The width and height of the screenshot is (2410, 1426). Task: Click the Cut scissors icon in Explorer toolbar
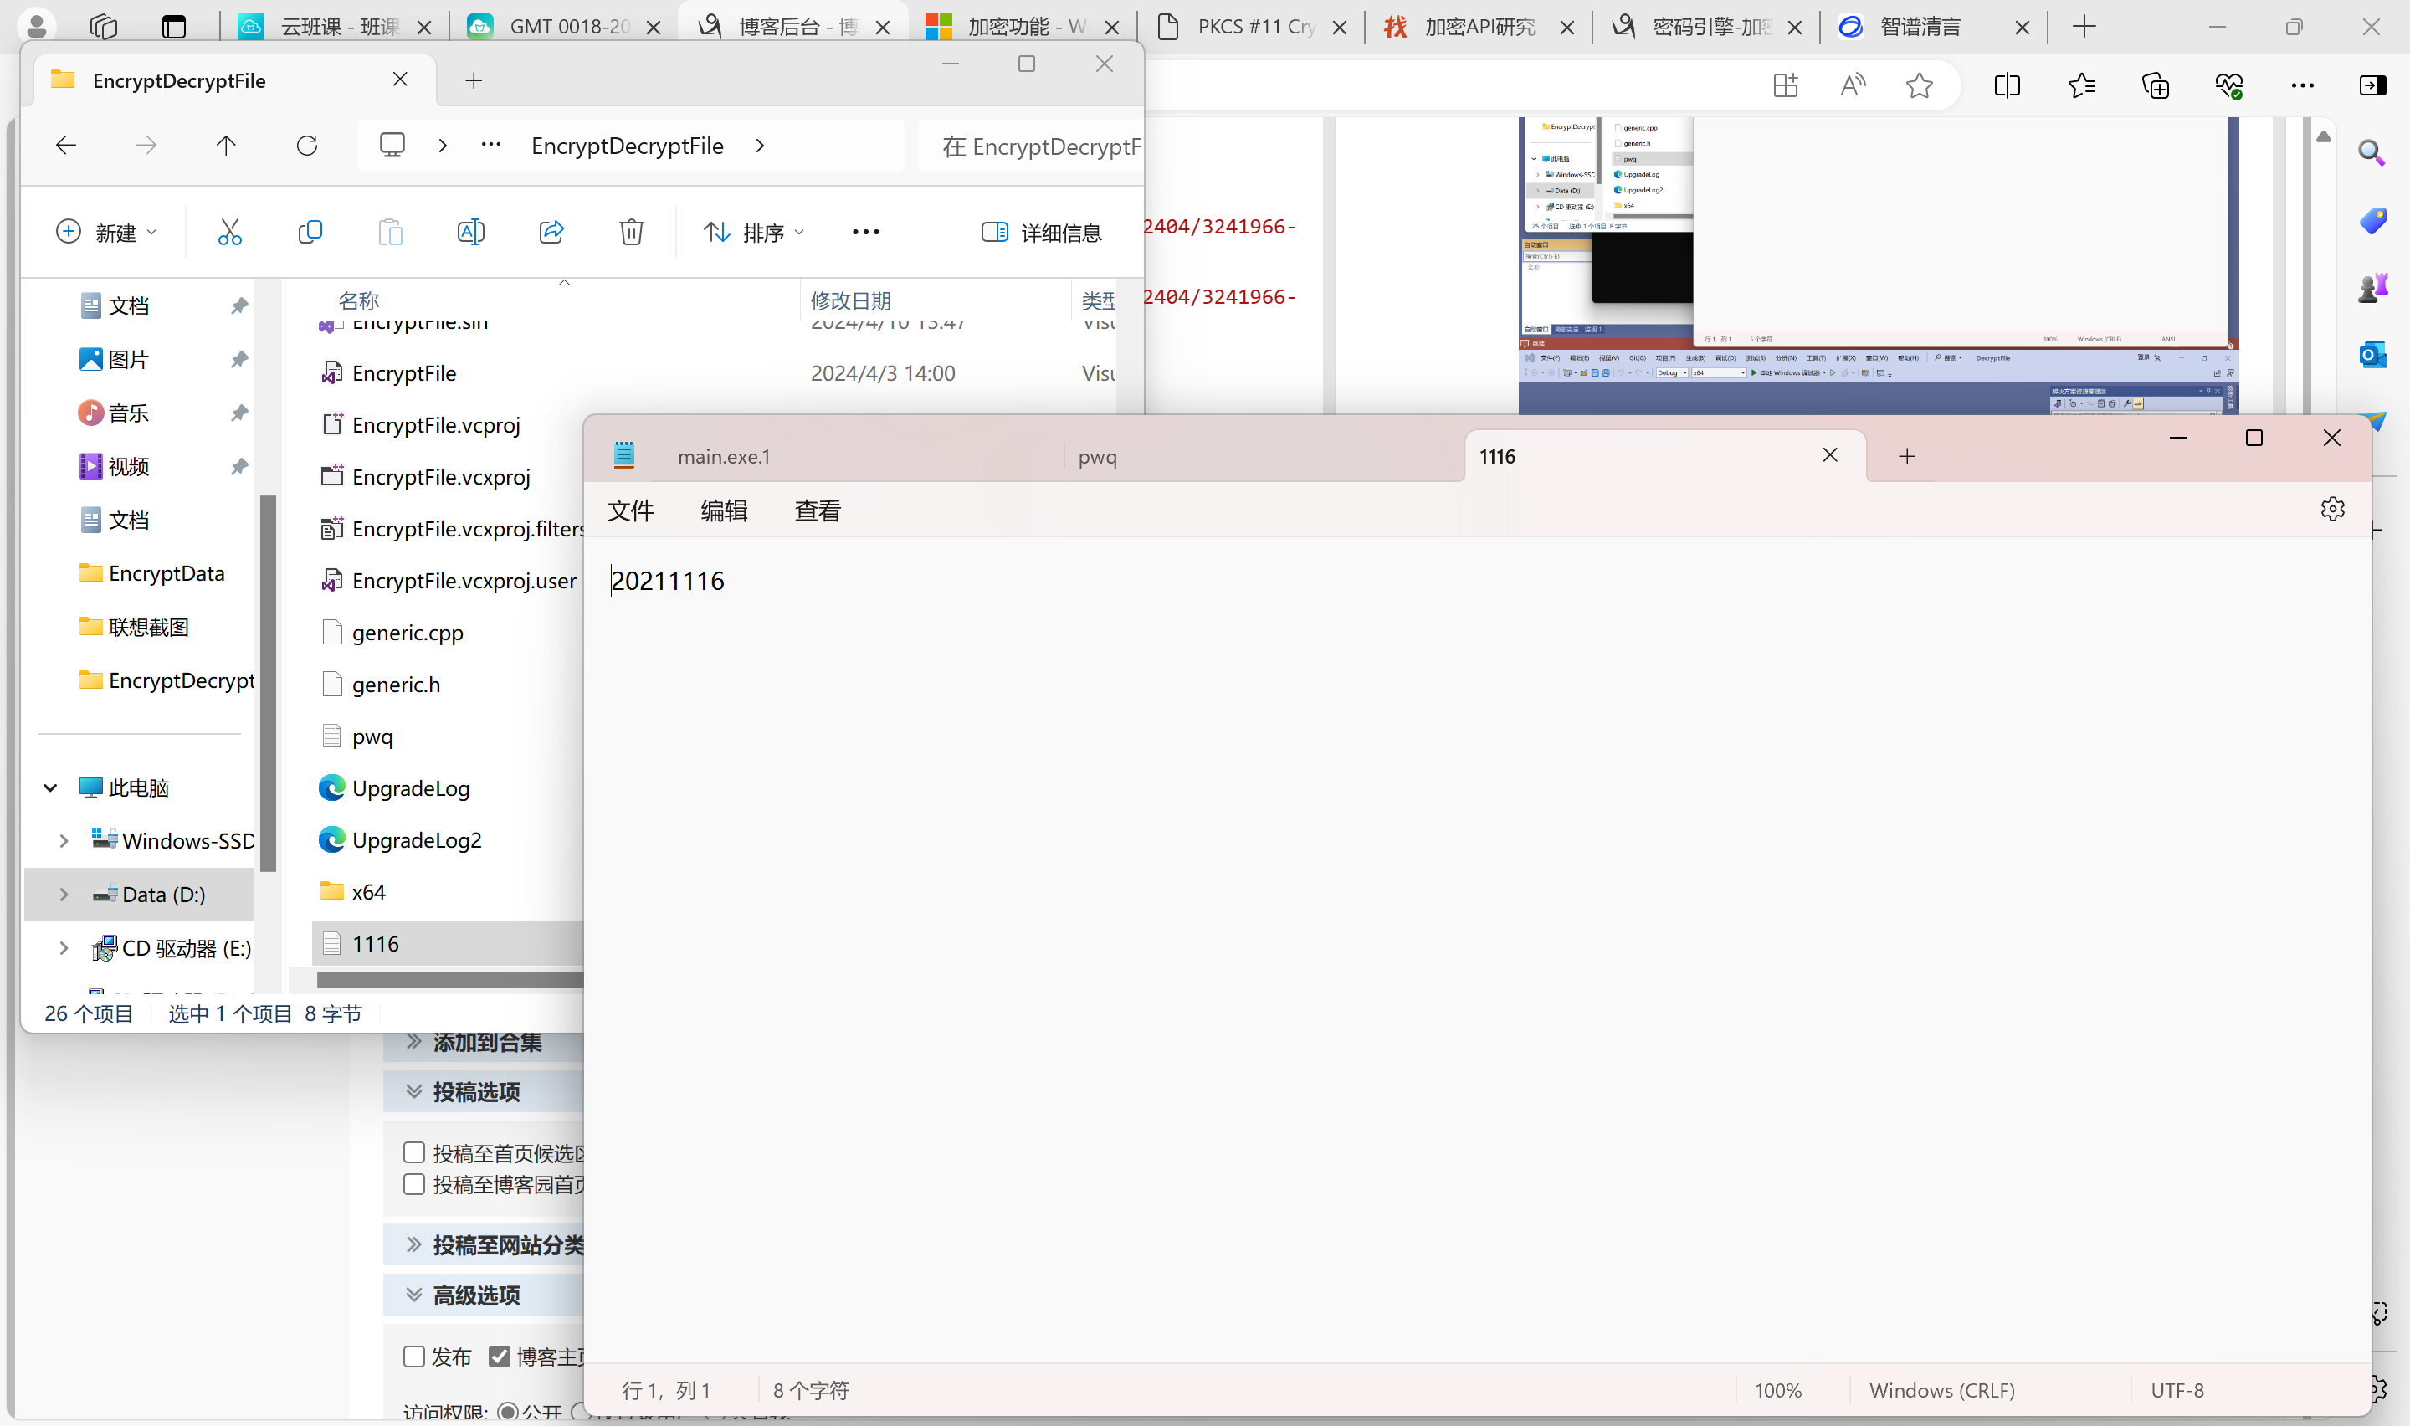[229, 232]
